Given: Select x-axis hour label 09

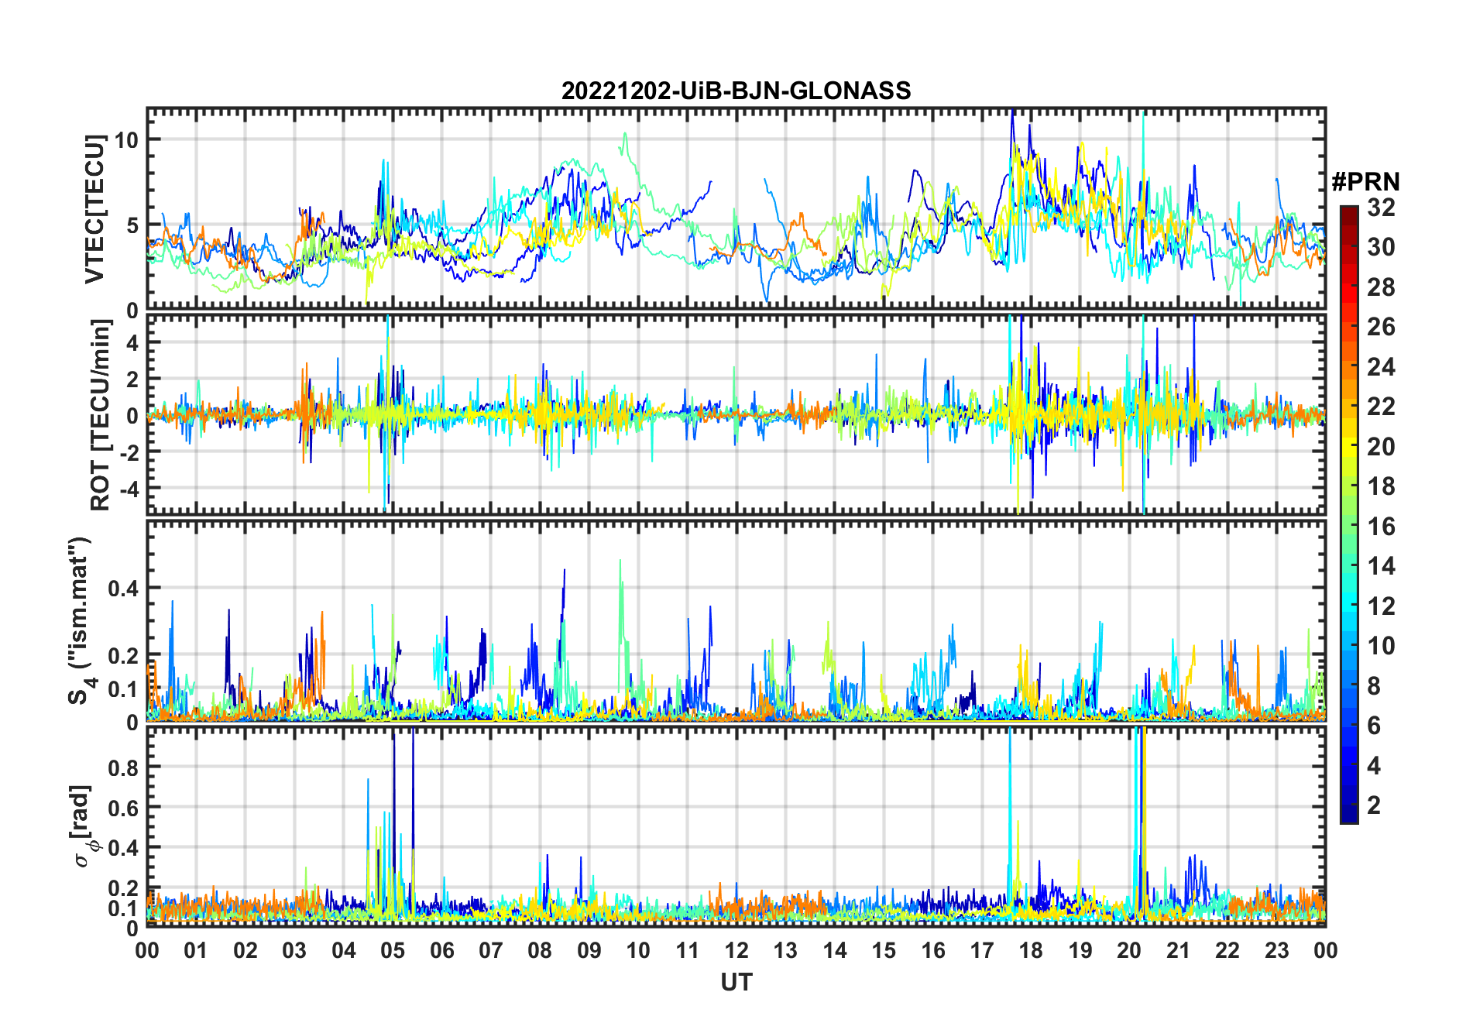Looking at the screenshot, I should (x=589, y=950).
